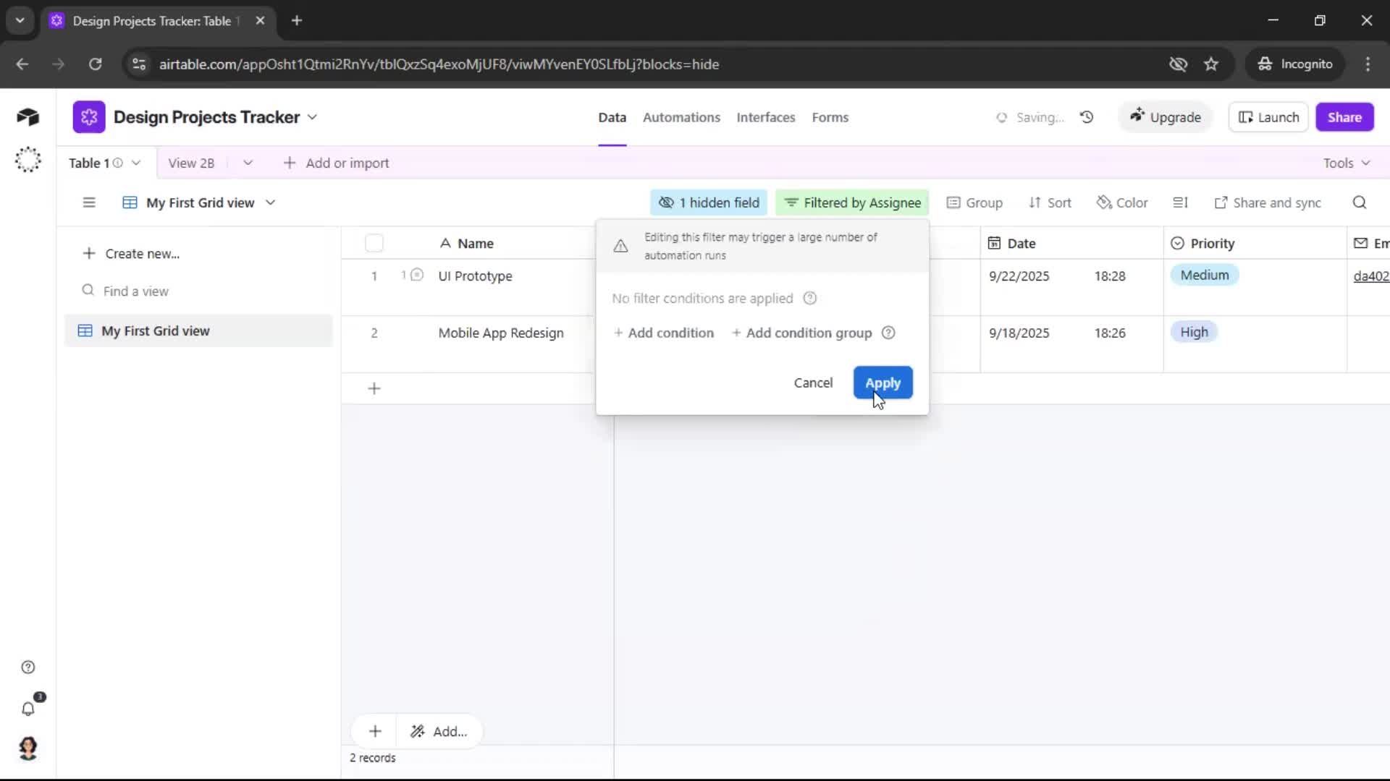Viewport: 1390px width, 781px height.
Task: Toggle the views sidebar hamburger icon
Action: pyautogui.click(x=89, y=203)
